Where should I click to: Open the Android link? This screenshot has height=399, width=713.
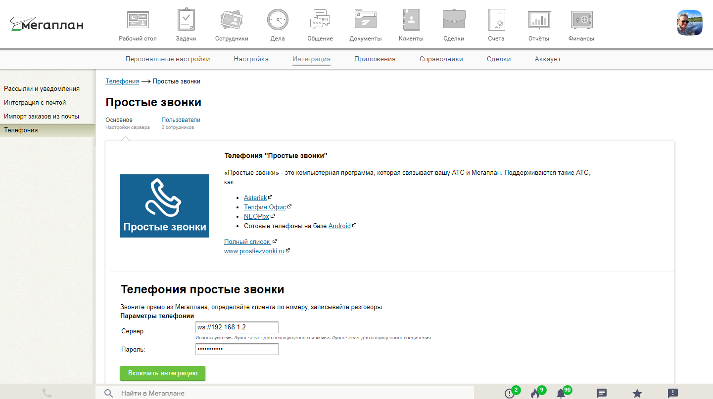click(x=339, y=226)
